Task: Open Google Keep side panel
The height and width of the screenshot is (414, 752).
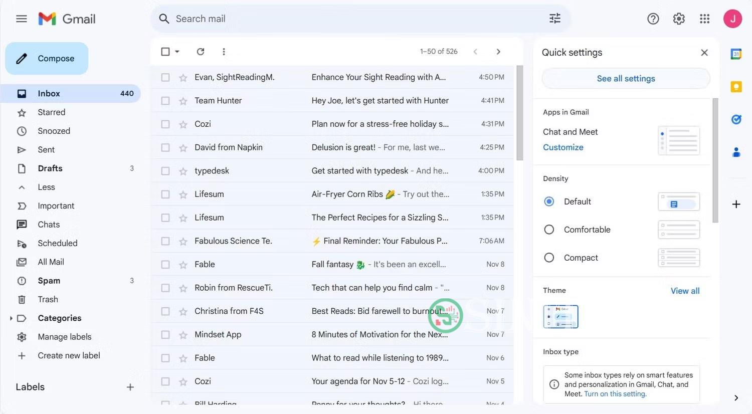Action: (736, 87)
